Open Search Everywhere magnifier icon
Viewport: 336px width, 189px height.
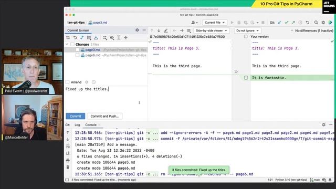click(x=316, y=23)
